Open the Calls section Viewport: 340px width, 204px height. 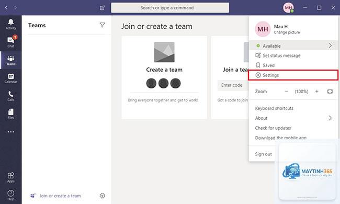(10, 96)
